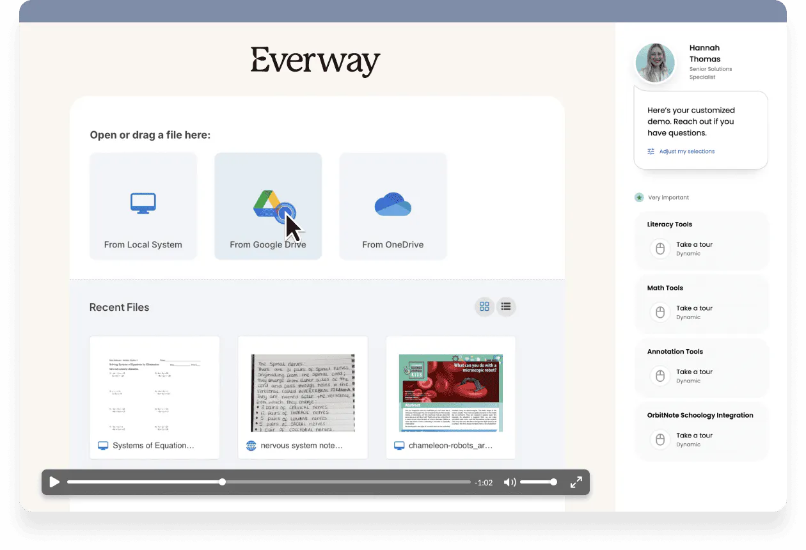Click 'nervous system note…' file name

click(x=302, y=446)
